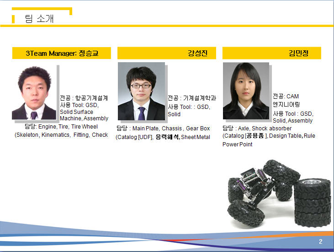Select the 3Team Manager: 정승교 header bar

tap(62, 54)
